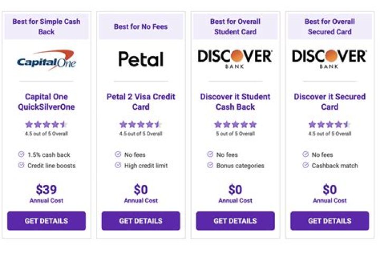Viewport: 380px width, 253px height.
Task: Click the Discover it Student five-star rating
Action: coord(235,125)
